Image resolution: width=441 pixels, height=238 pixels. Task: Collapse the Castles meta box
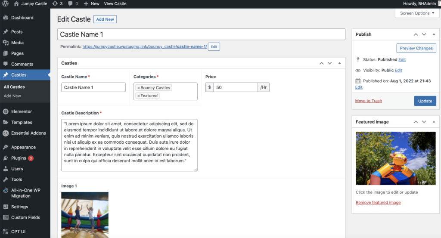click(x=339, y=63)
